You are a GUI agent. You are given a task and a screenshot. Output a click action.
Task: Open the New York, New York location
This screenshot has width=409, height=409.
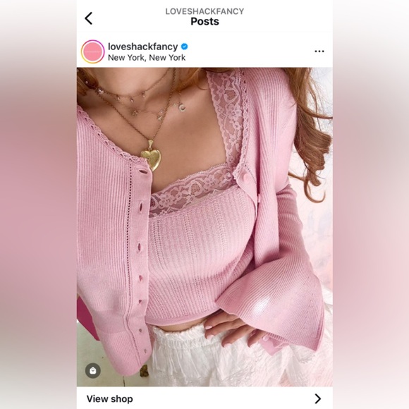coord(147,57)
